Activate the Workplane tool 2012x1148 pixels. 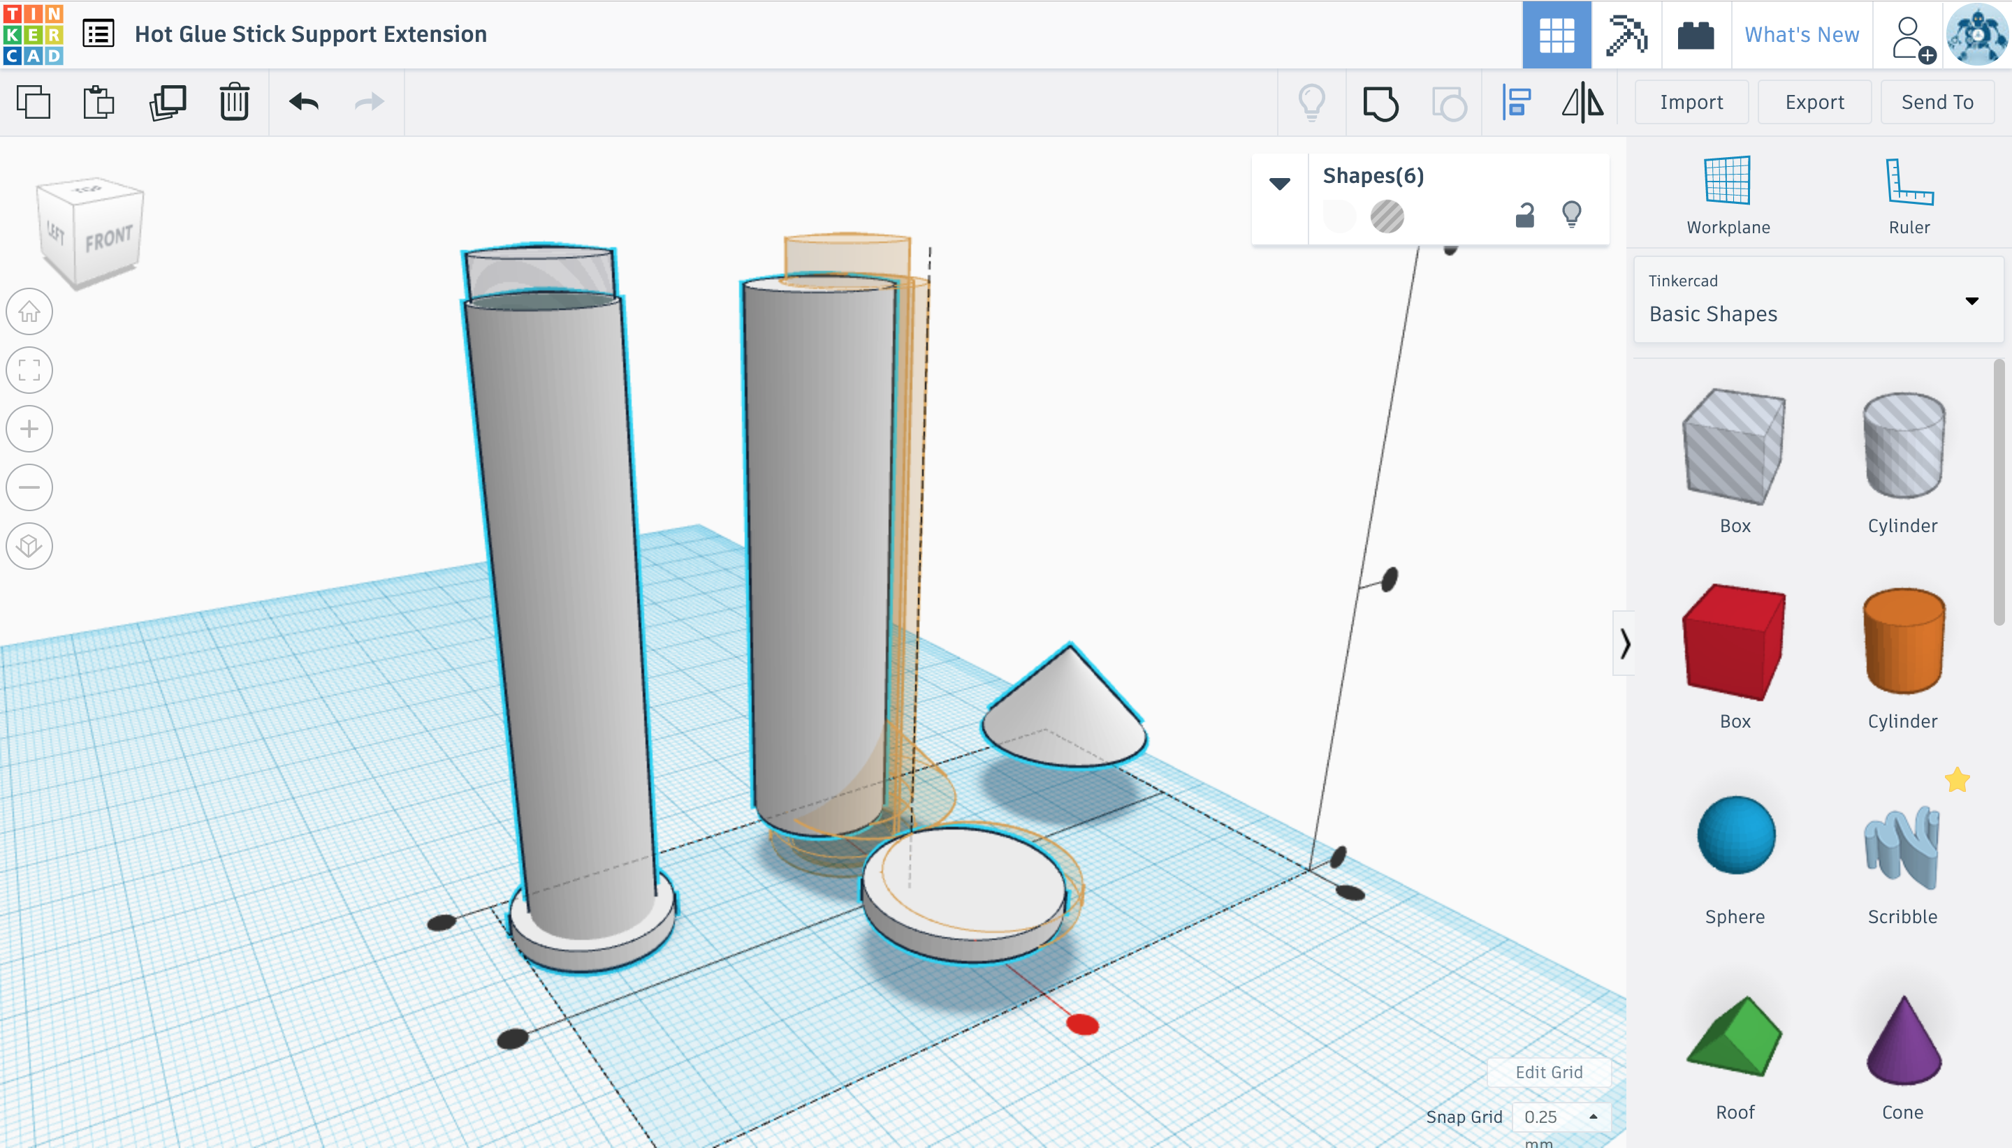(x=1727, y=195)
